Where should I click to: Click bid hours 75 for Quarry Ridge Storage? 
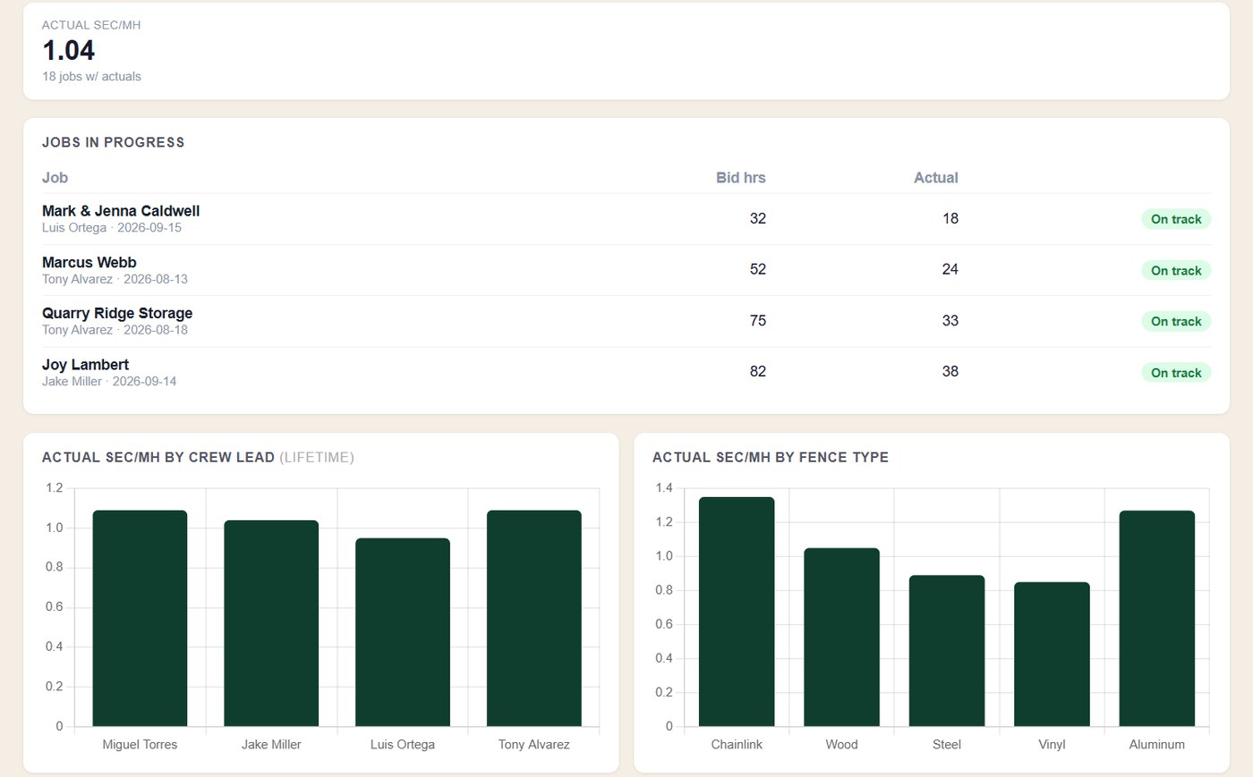click(x=758, y=321)
